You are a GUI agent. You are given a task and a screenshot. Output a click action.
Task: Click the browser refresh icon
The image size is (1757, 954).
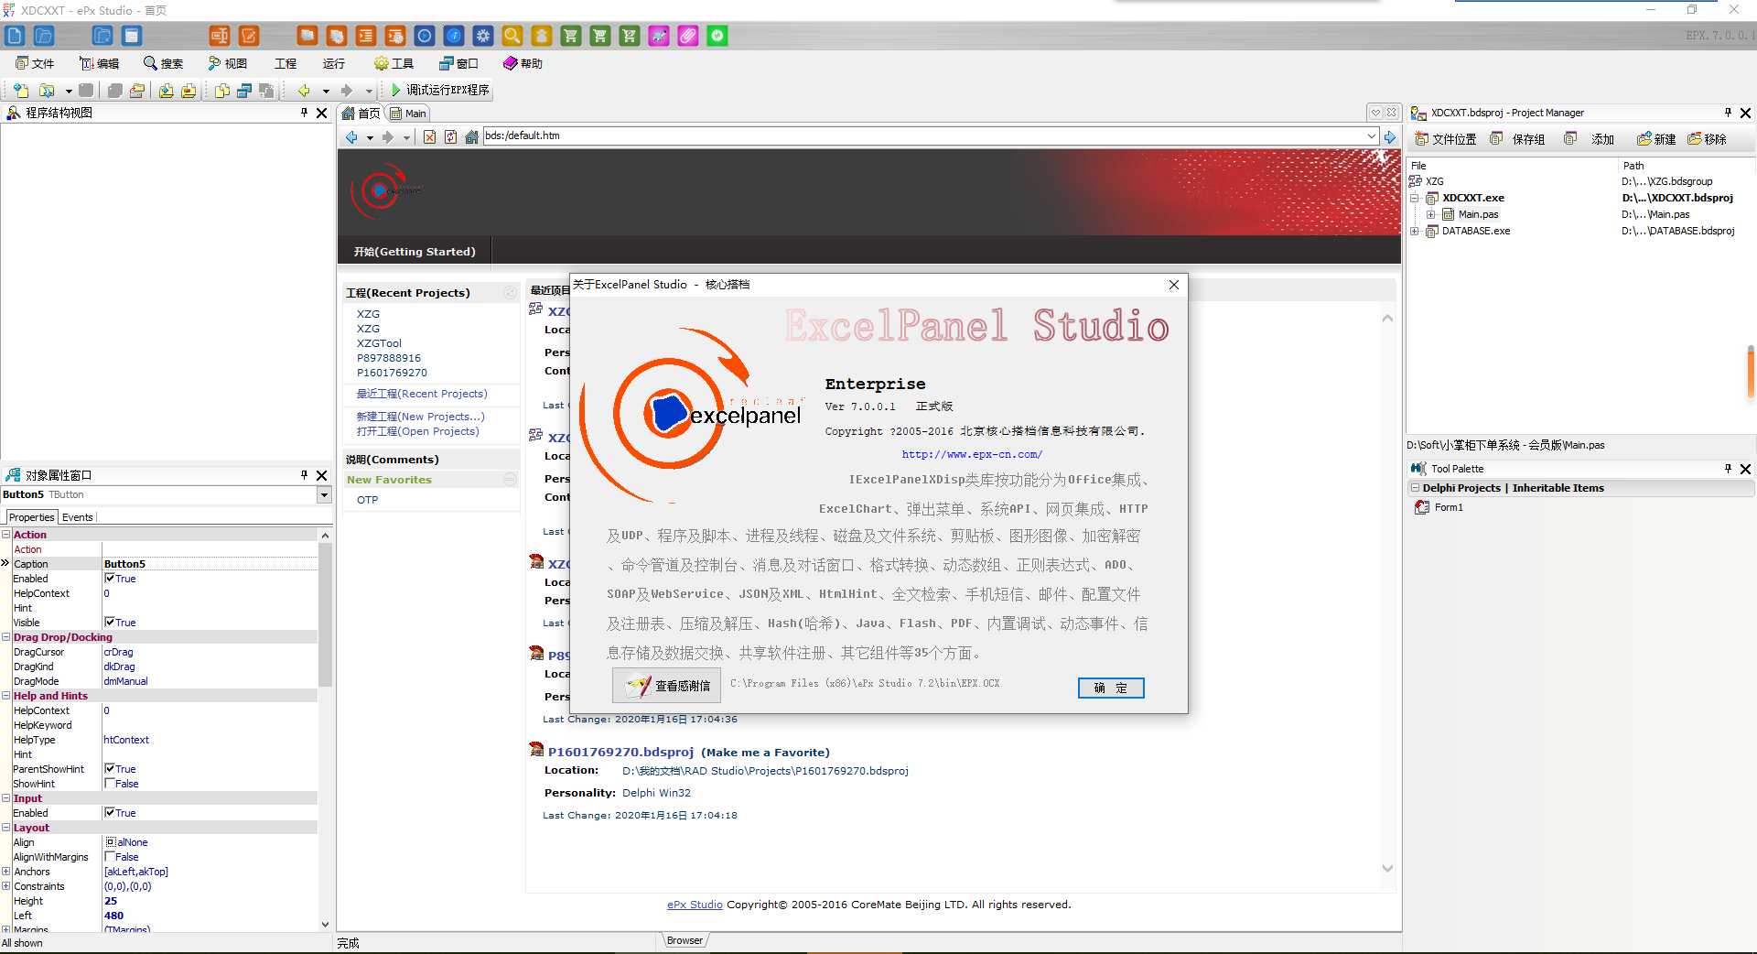450,137
